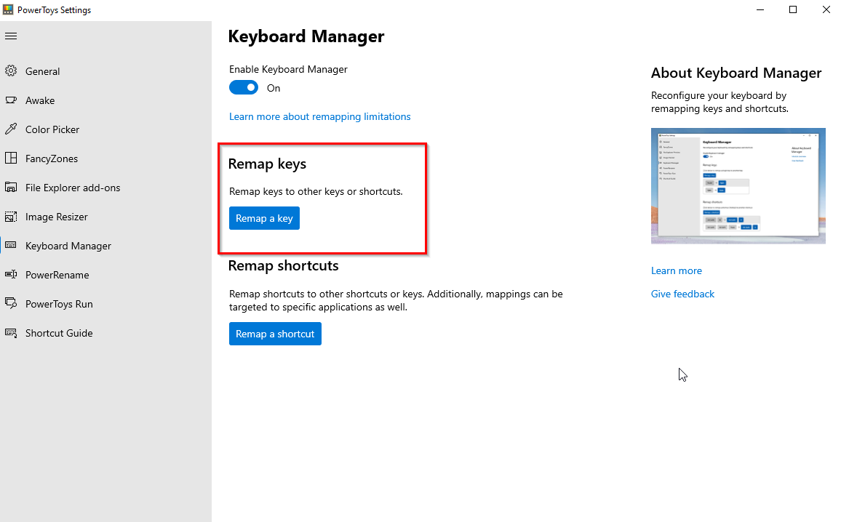The image size is (841, 522).
Task: Click the Awake coffee cup icon
Action: (11, 100)
